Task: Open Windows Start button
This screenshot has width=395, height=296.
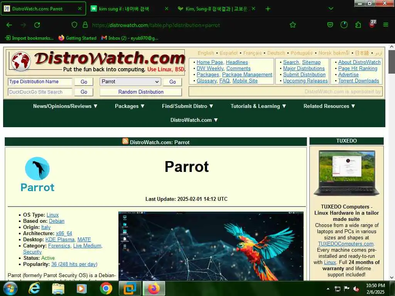Action: click(x=10, y=288)
